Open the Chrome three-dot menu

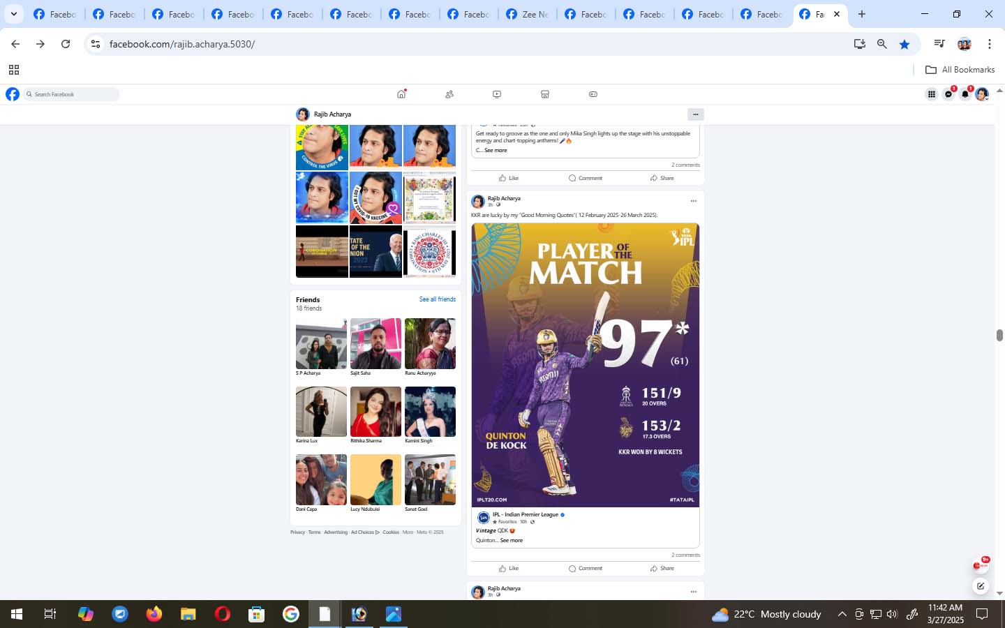990,44
